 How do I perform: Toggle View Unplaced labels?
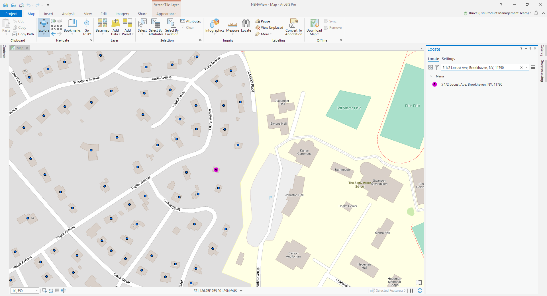coord(269,28)
